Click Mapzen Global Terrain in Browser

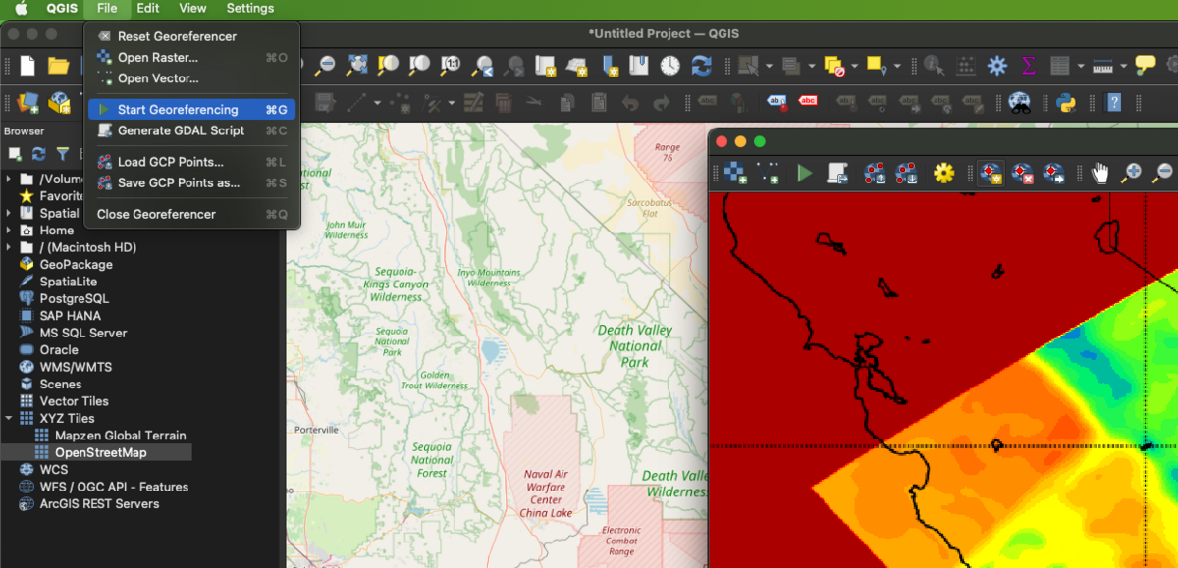[120, 436]
